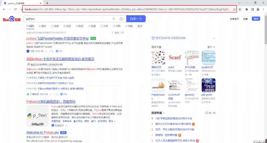Viewport: 267px width, 143px height.
Task: Open the 成都python 培训 result link
Action: coord(60,59)
